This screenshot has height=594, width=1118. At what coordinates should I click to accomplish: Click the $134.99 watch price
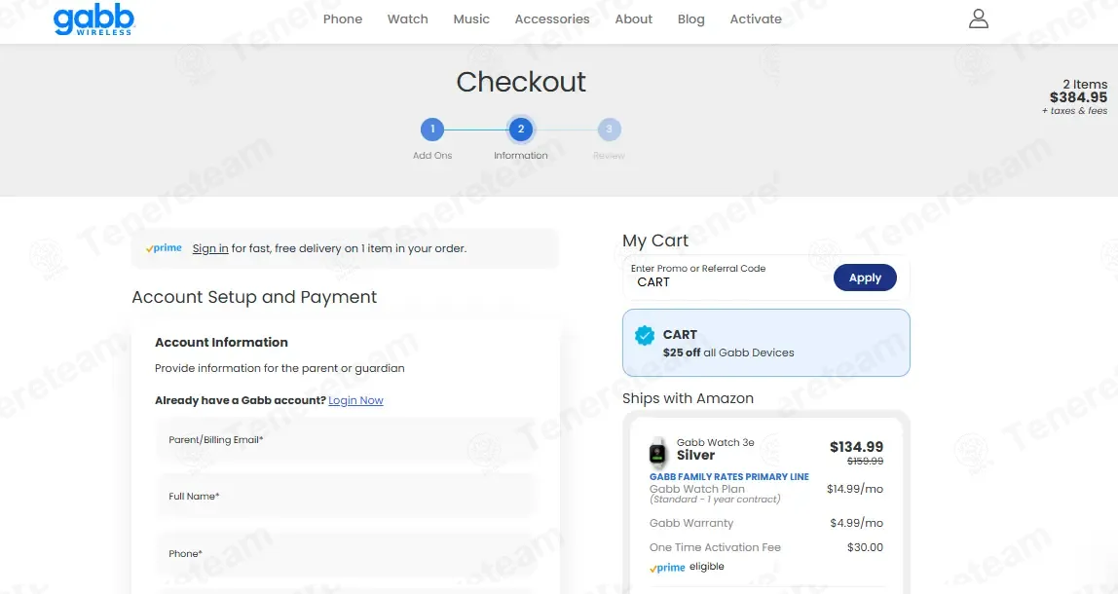[x=856, y=447]
